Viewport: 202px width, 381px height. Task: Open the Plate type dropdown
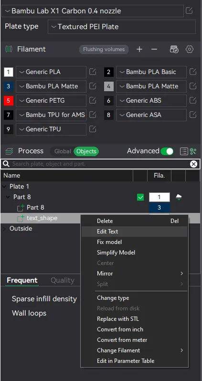(x=122, y=27)
